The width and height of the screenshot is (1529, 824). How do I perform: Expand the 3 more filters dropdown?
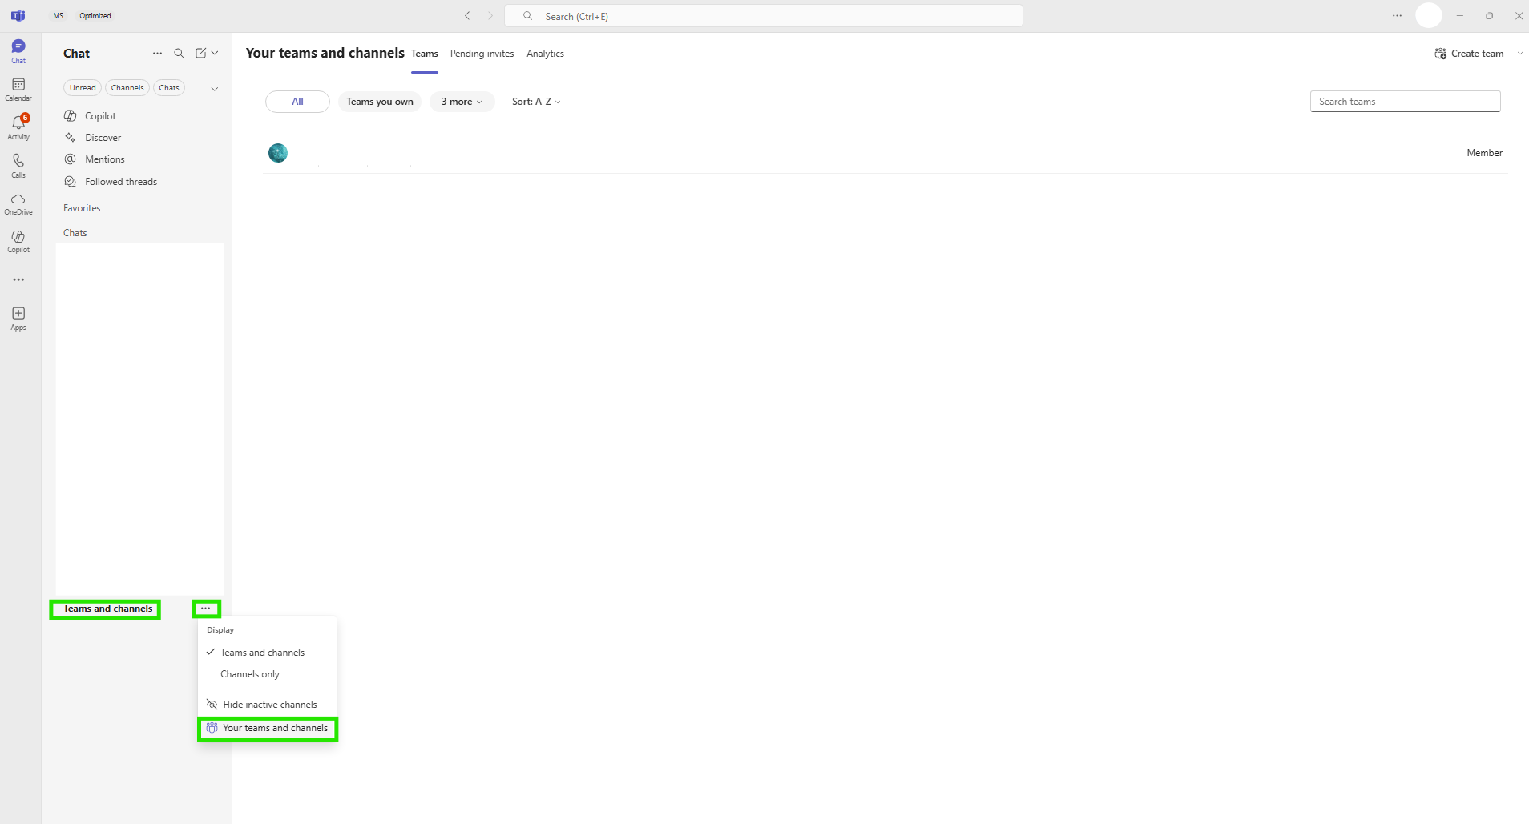pyautogui.click(x=462, y=102)
